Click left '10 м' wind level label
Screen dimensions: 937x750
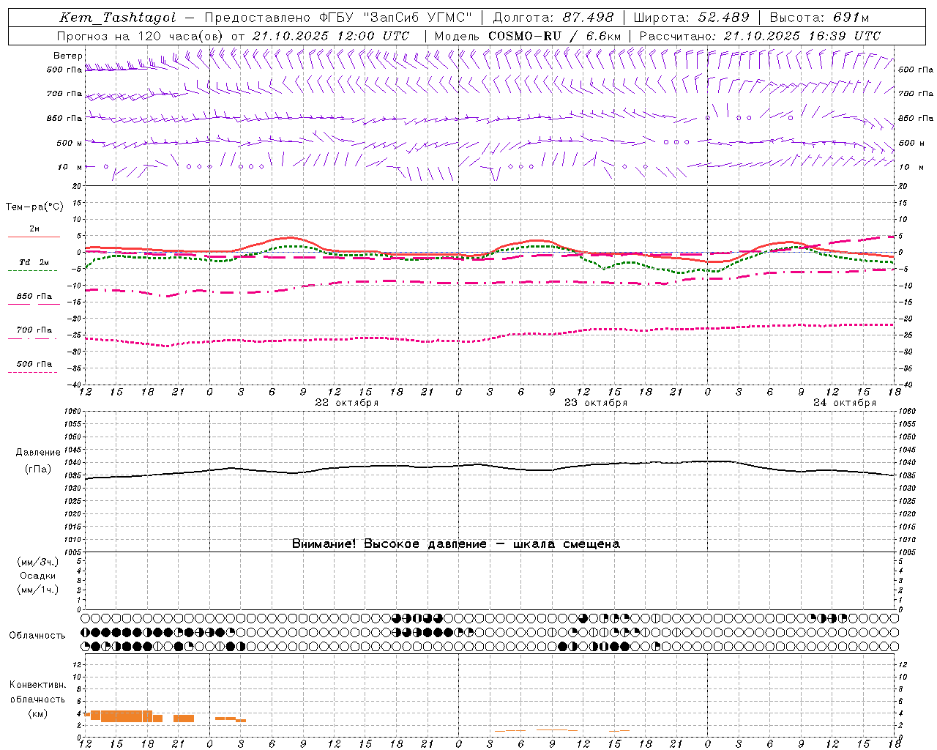pos(70,167)
